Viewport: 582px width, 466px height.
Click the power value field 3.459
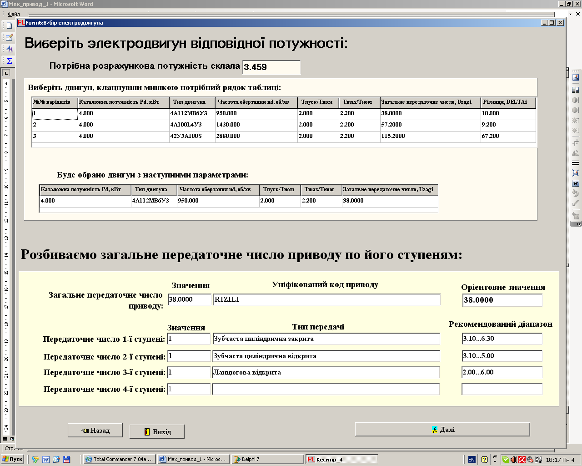pyautogui.click(x=271, y=67)
